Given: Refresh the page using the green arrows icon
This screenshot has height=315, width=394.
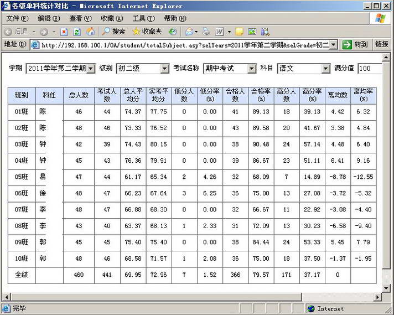Looking at the screenshot, I should click(x=77, y=32).
